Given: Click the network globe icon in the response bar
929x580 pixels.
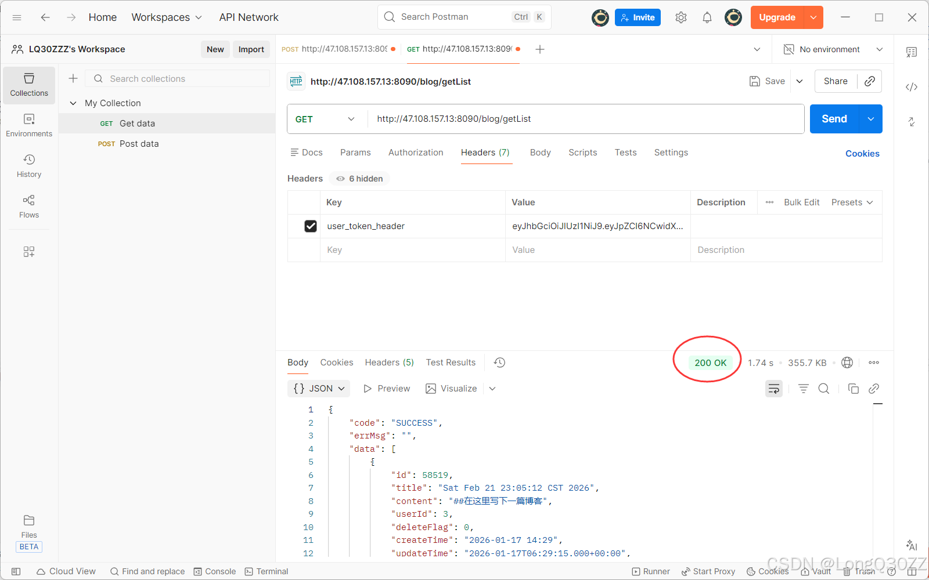Looking at the screenshot, I should coord(847,362).
